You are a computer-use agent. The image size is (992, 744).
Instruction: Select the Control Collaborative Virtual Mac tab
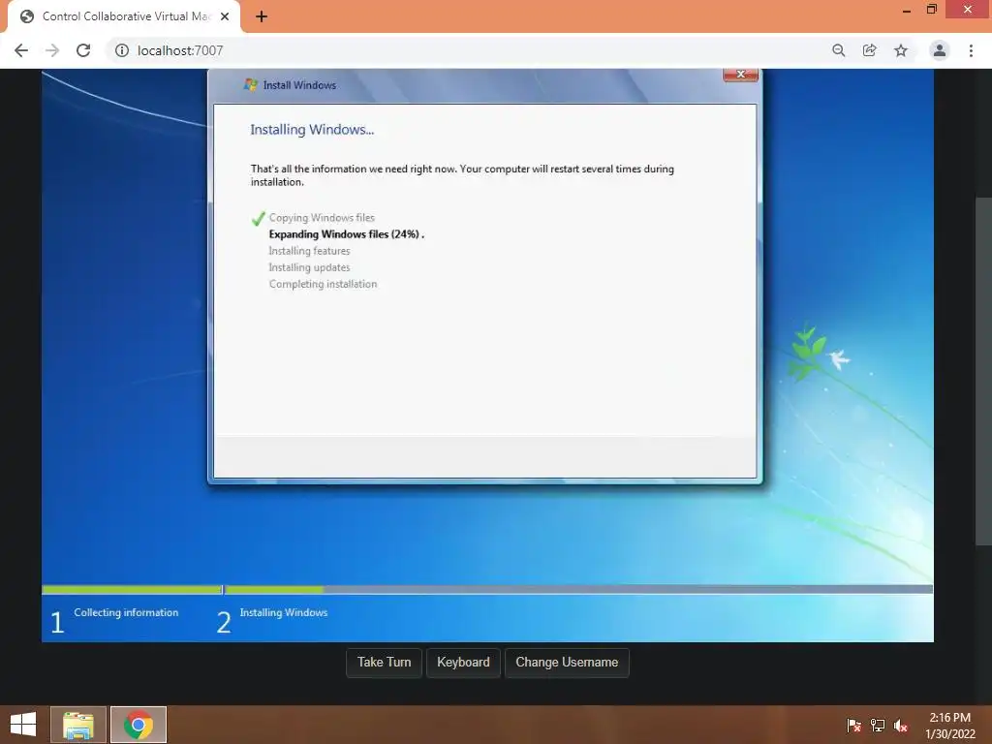[124, 16]
